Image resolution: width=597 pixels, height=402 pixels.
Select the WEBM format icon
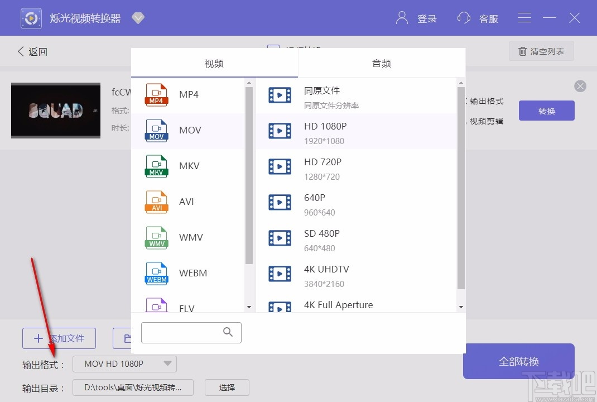pyautogui.click(x=156, y=273)
